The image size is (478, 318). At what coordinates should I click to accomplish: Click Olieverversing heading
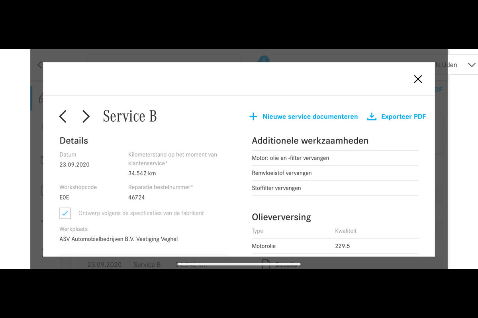(x=281, y=217)
